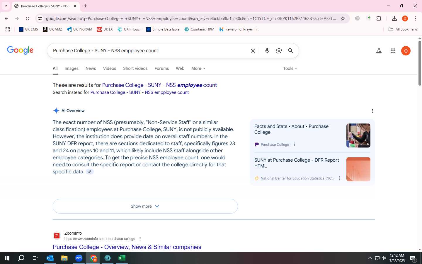
Task: Open site information icon in address bar
Action: pos(40,18)
